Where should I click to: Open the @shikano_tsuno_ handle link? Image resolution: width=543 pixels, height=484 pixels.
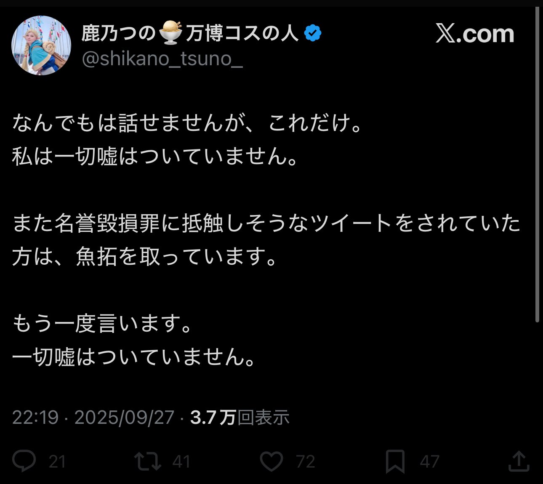tap(162, 59)
